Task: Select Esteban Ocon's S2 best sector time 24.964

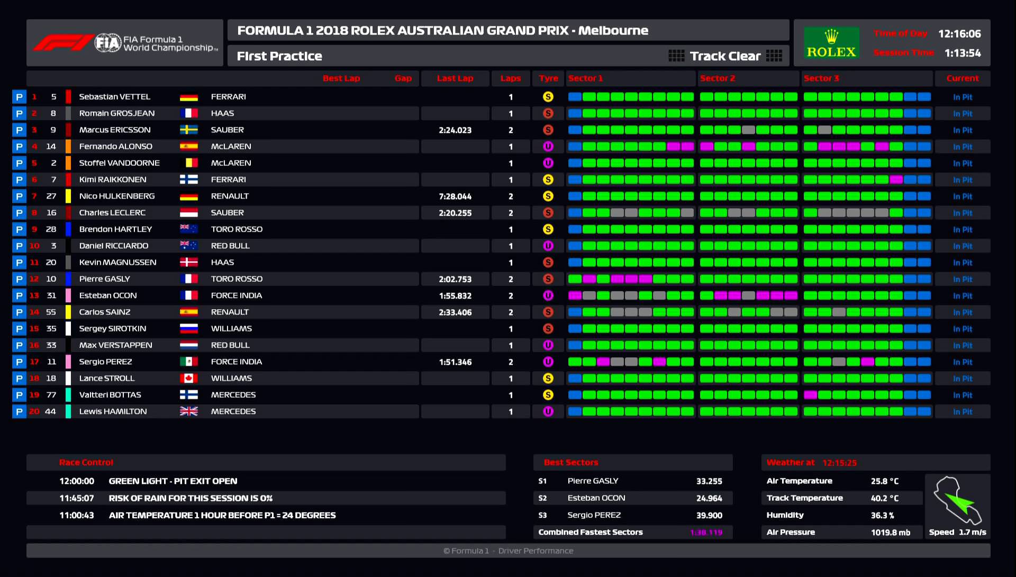Action: [x=709, y=498]
